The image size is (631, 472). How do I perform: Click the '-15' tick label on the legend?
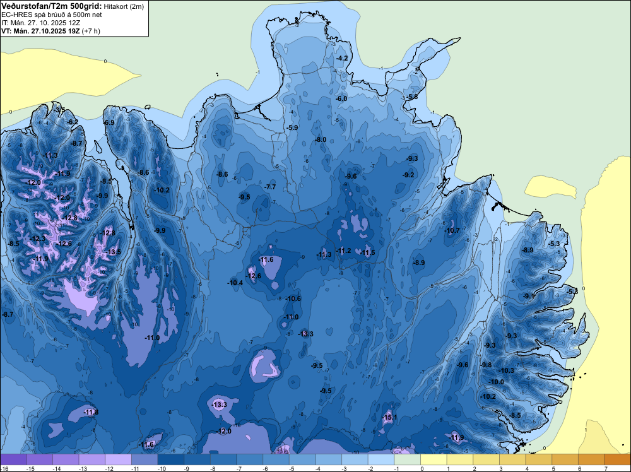click(x=30, y=469)
